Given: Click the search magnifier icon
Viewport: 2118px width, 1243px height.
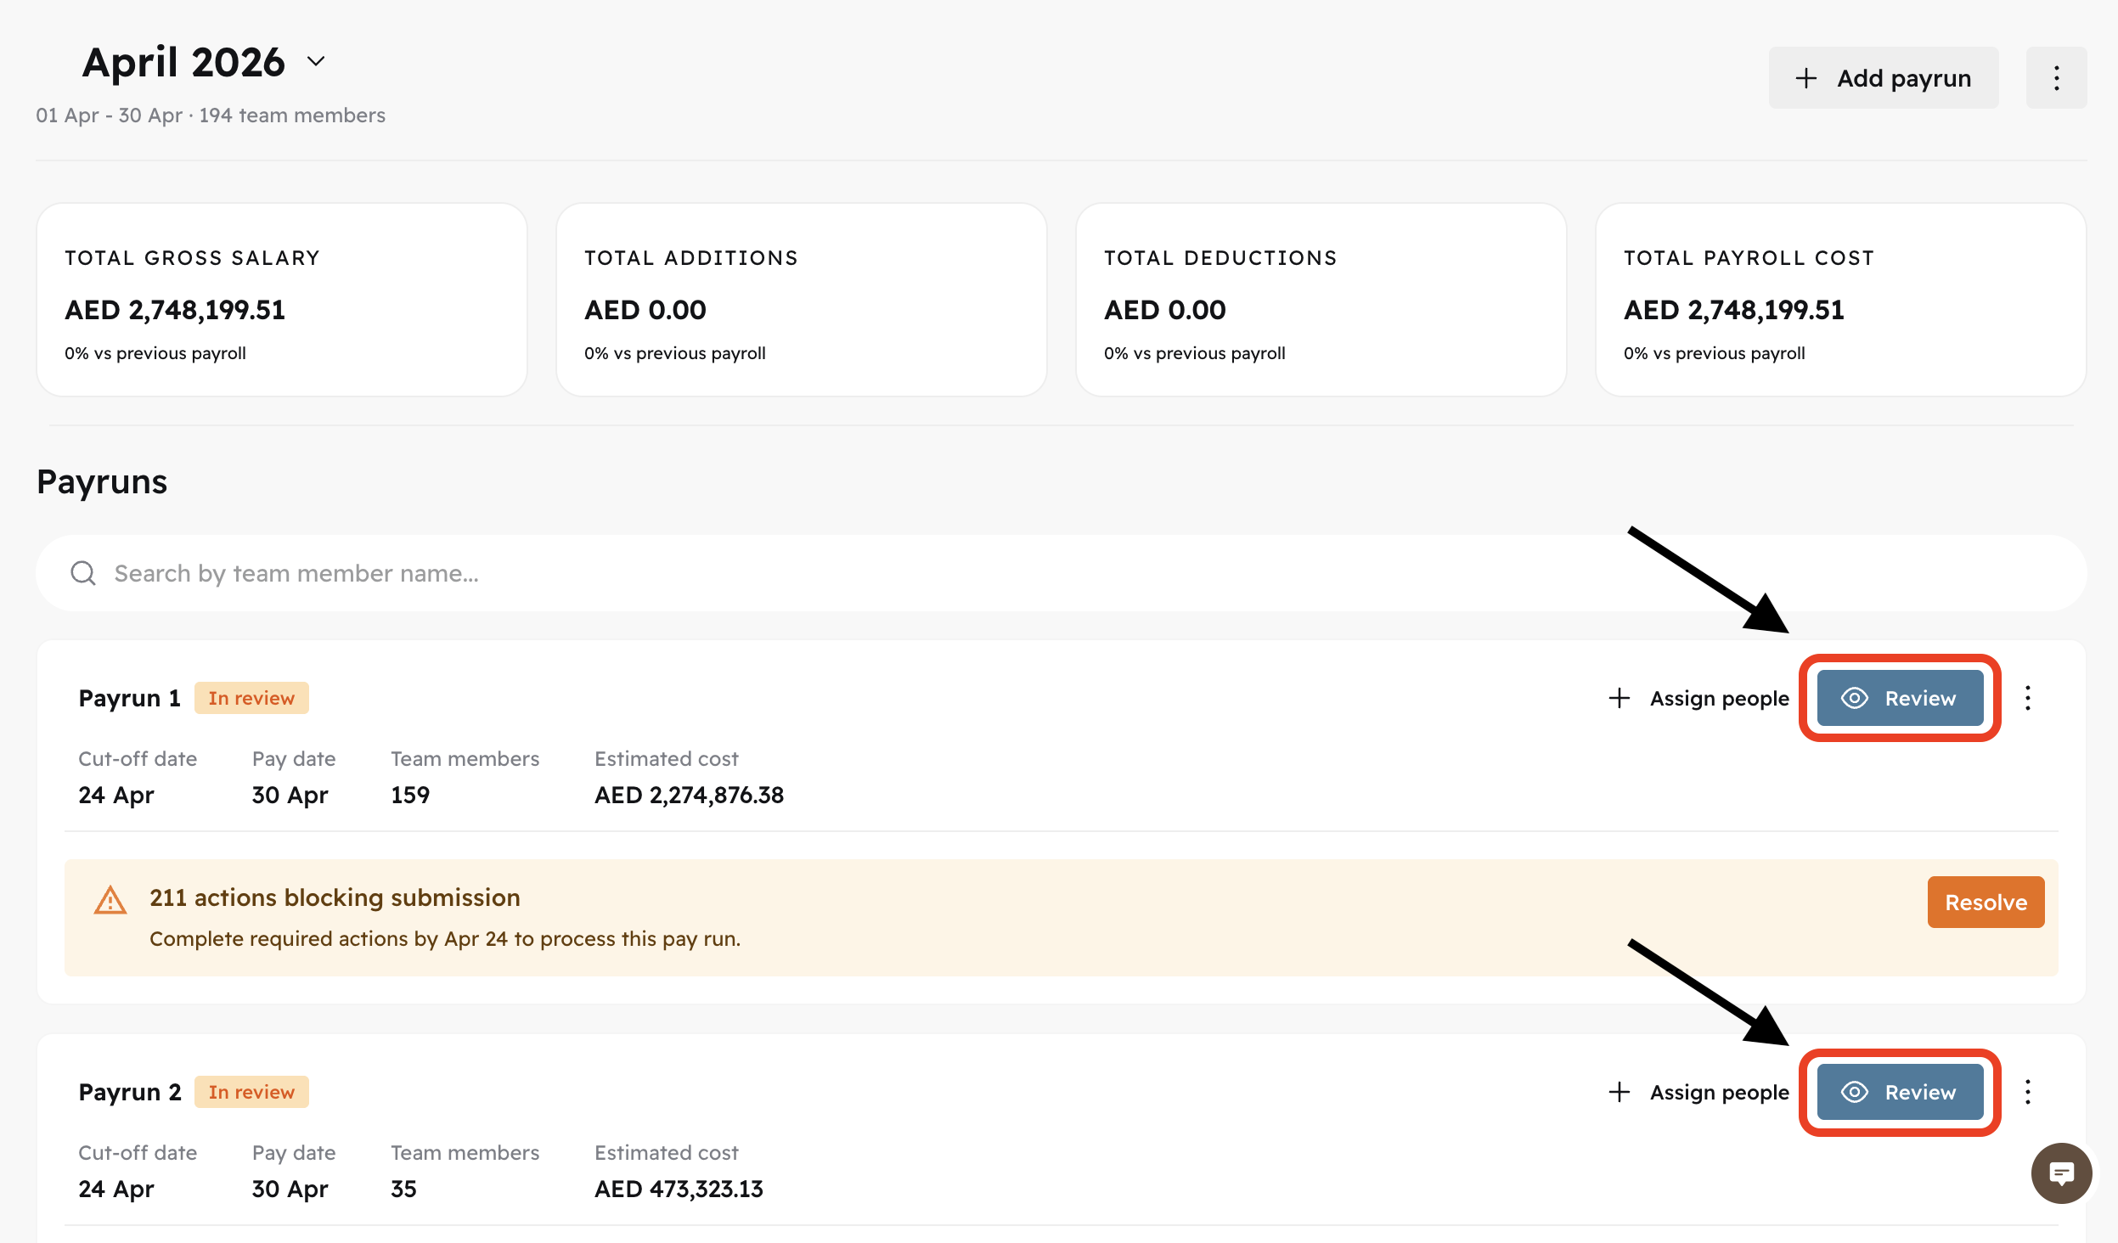Looking at the screenshot, I should point(83,573).
